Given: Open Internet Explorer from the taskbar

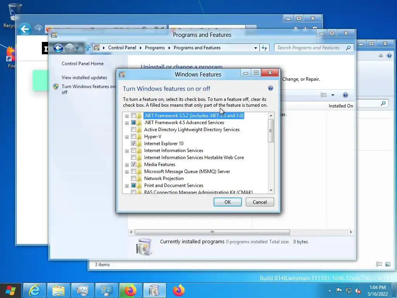Looking at the screenshot, I should 35,290.
